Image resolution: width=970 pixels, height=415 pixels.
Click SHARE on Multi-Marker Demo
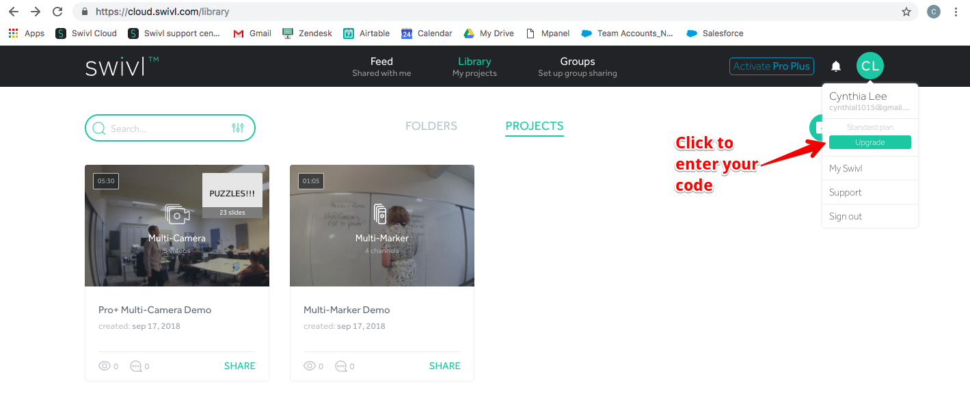click(x=445, y=366)
